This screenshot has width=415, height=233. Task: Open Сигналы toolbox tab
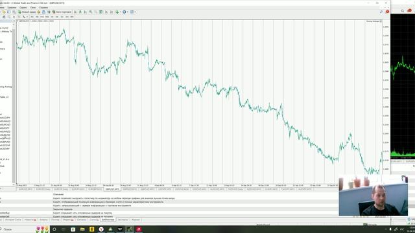82,219
